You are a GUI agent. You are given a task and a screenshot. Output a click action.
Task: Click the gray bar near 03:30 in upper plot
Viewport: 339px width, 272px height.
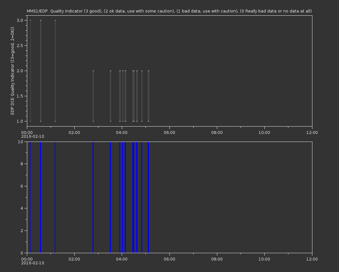coord(111,96)
